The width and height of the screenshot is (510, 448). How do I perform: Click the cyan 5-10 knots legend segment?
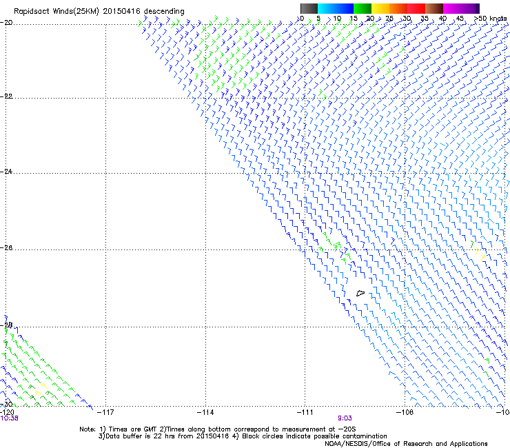[x=327, y=8]
